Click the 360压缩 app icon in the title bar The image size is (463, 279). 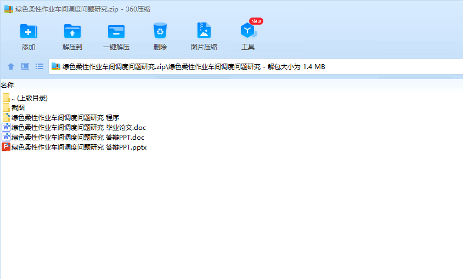pyautogui.click(x=9, y=9)
